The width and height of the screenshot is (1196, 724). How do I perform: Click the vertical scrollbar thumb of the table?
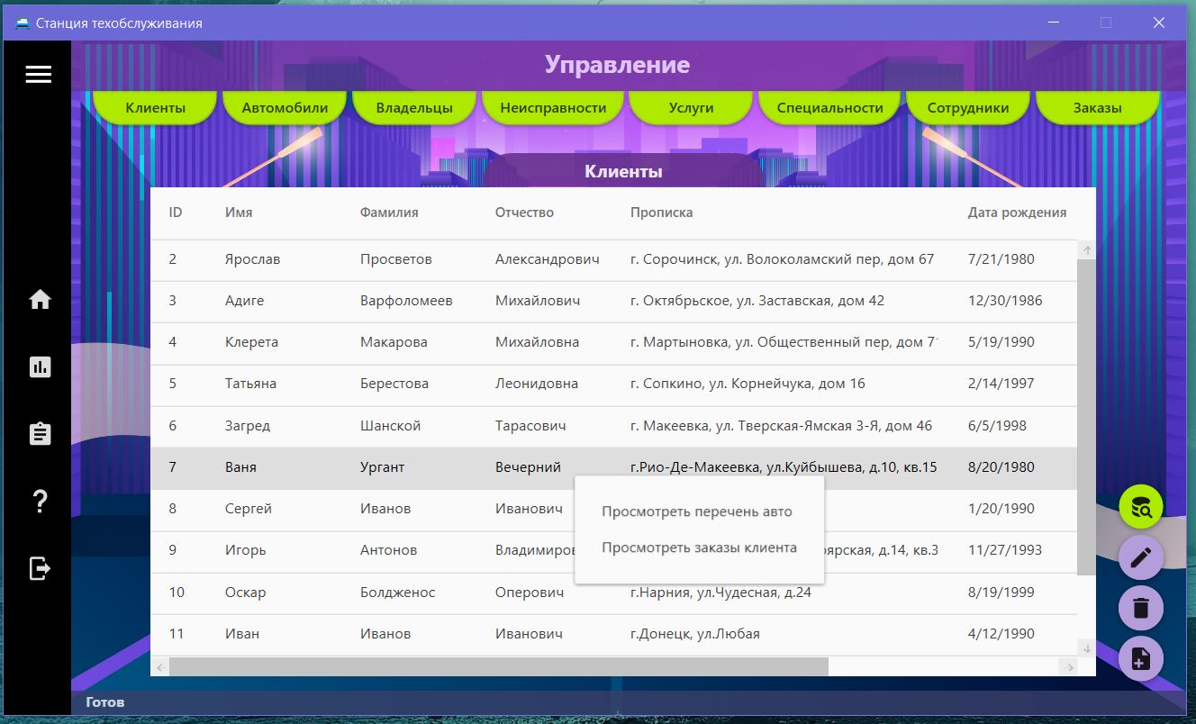tap(1086, 417)
